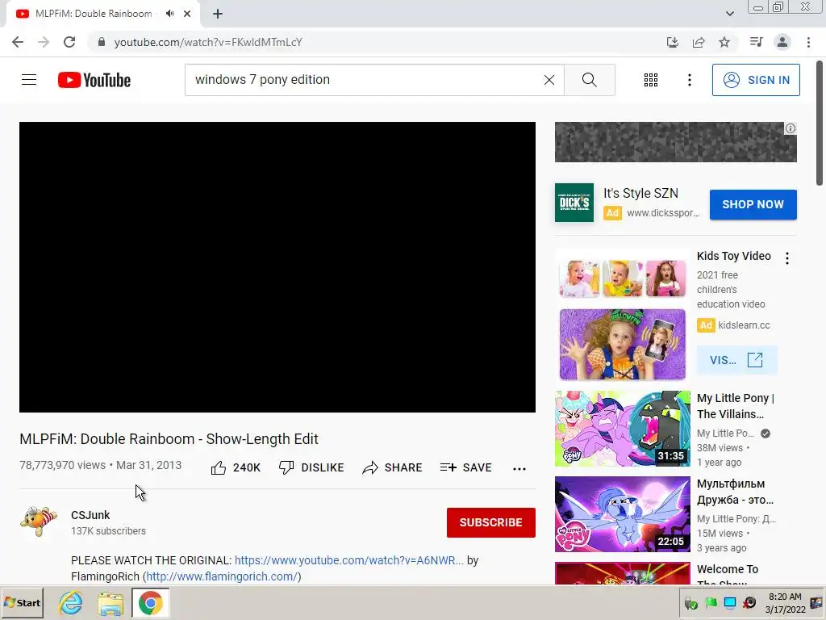Click the 'Welcome To The Show' video title
826x620 pixels.
728,575
